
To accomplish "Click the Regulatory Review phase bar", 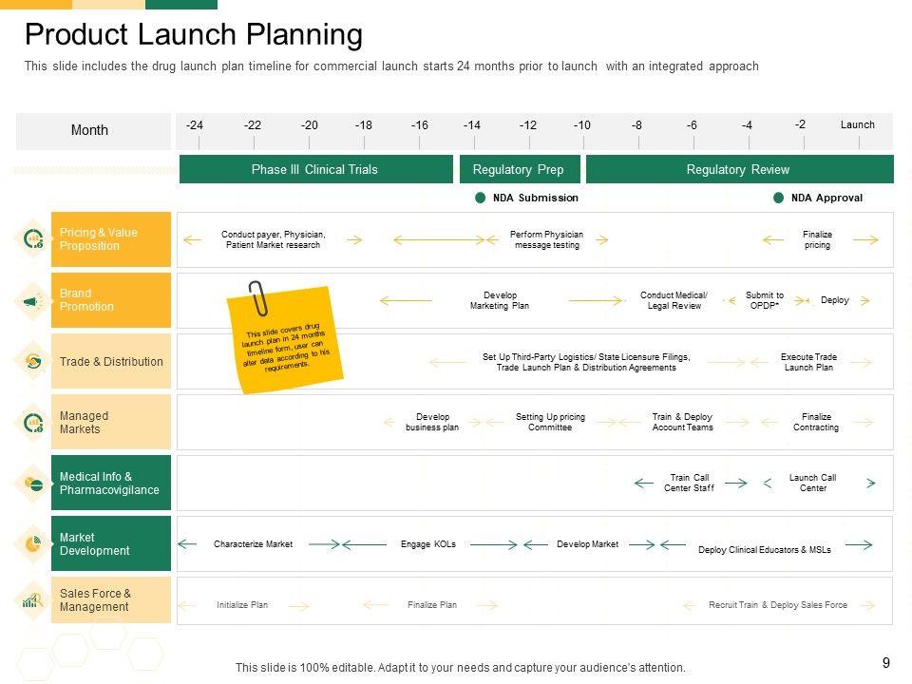I will click(x=738, y=169).
